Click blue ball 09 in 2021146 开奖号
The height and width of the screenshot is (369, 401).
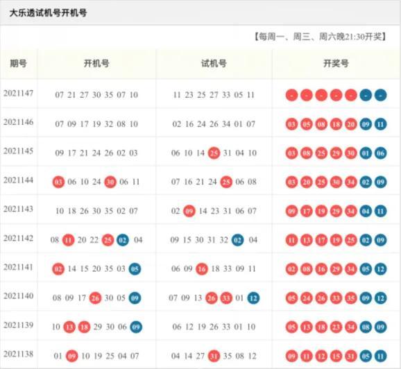pos(366,124)
